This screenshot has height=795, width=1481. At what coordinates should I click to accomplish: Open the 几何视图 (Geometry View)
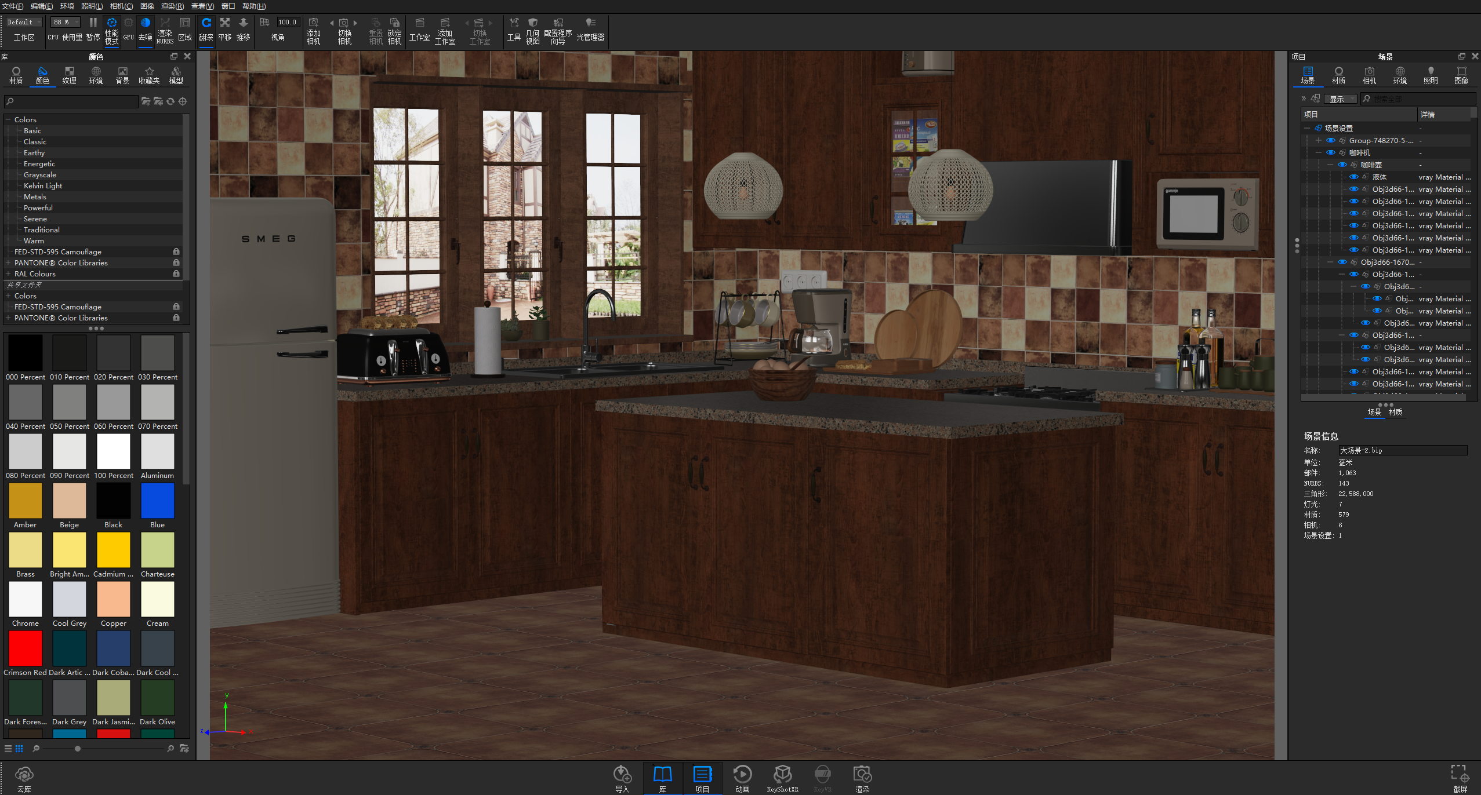[532, 30]
